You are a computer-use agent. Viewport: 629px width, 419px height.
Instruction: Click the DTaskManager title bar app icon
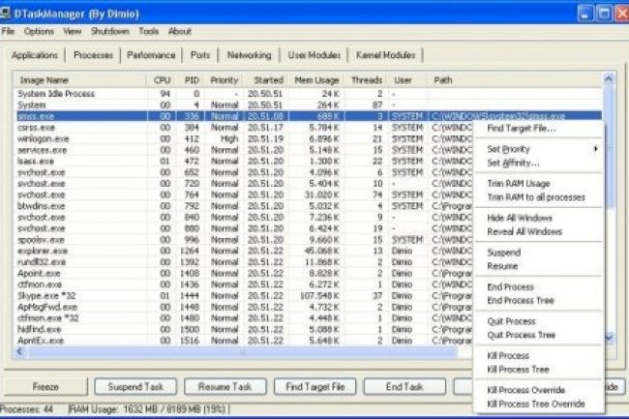[5, 13]
